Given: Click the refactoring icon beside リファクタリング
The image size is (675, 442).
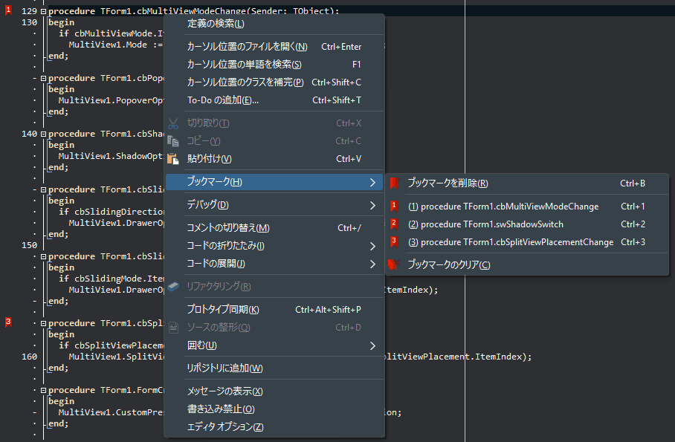Looking at the screenshot, I should 173,287.
